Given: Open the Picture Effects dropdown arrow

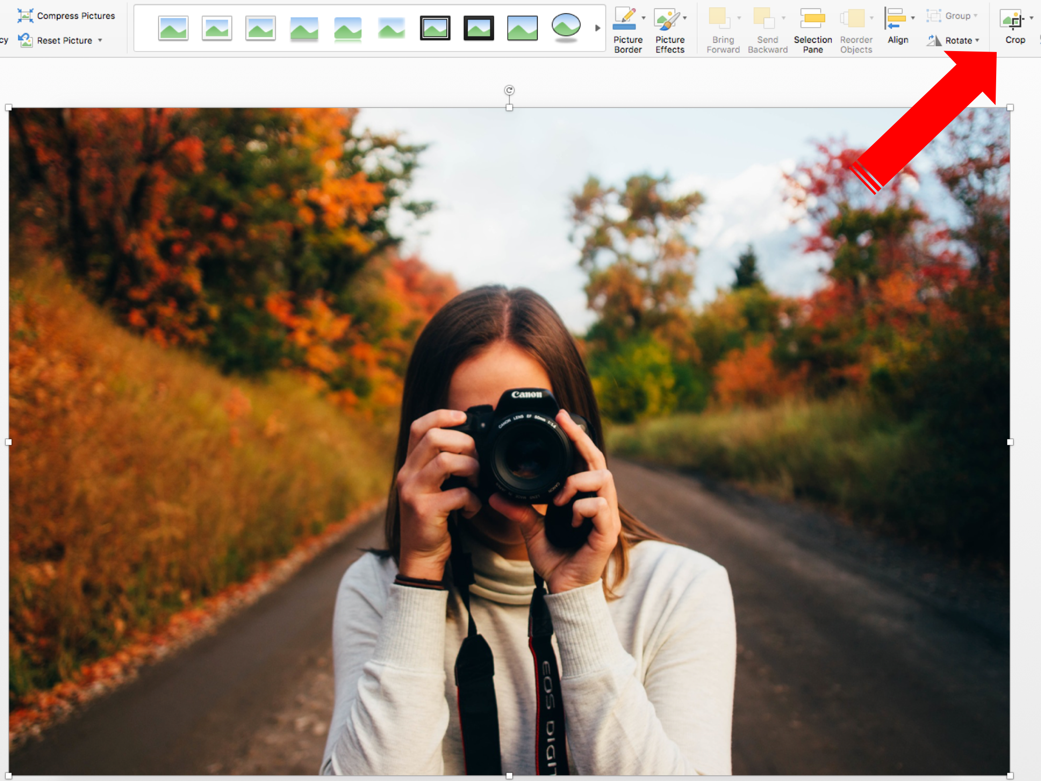Looking at the screenshot, I should point(685,18).
